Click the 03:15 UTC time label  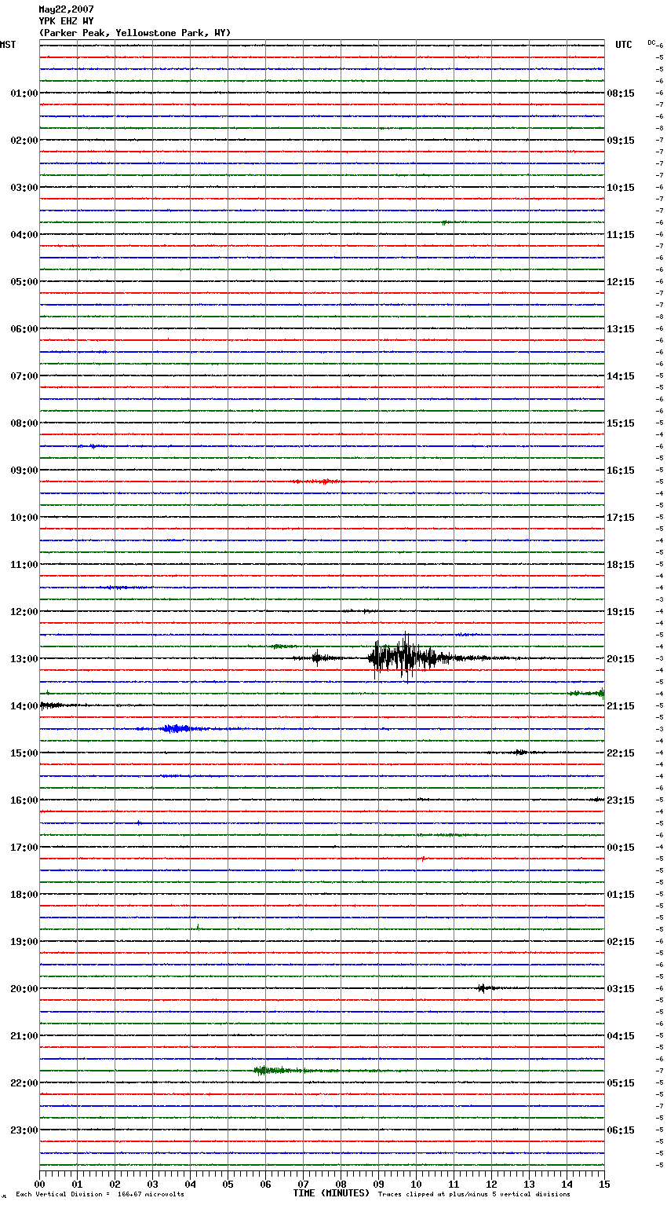[x=621, y=989]
